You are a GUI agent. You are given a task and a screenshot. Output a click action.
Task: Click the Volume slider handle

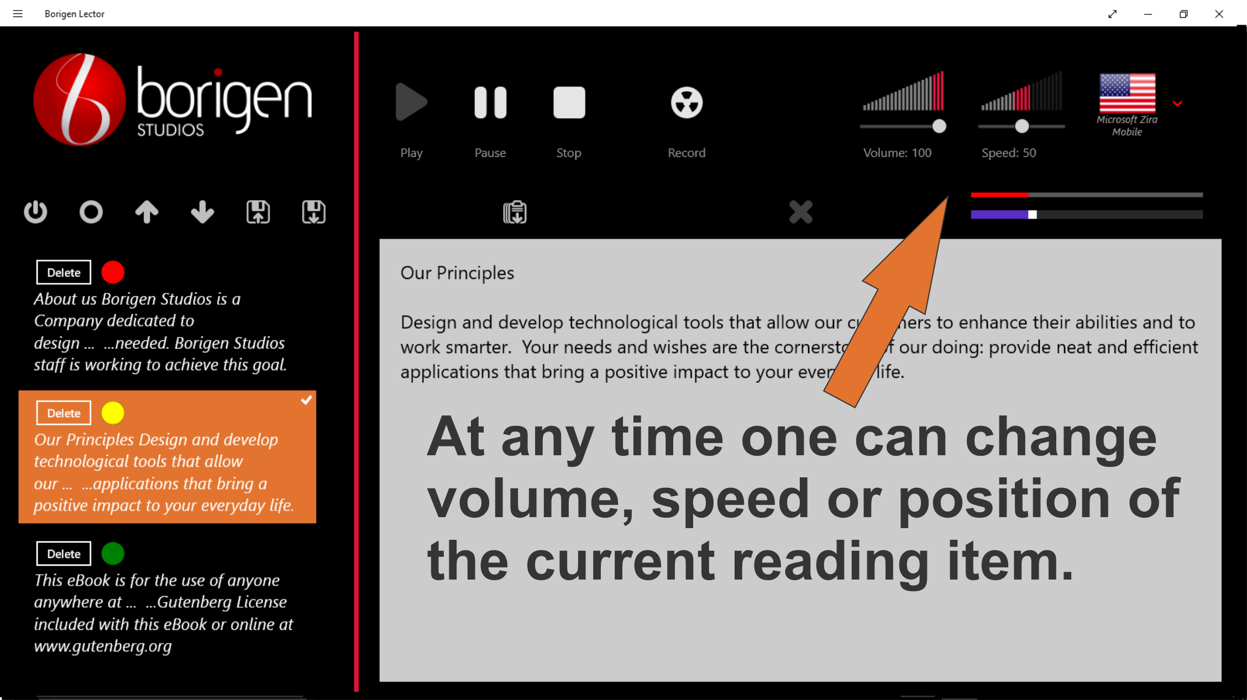[939, 127]
